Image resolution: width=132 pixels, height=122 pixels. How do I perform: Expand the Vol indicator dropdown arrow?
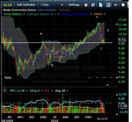(x=52, y=91)
